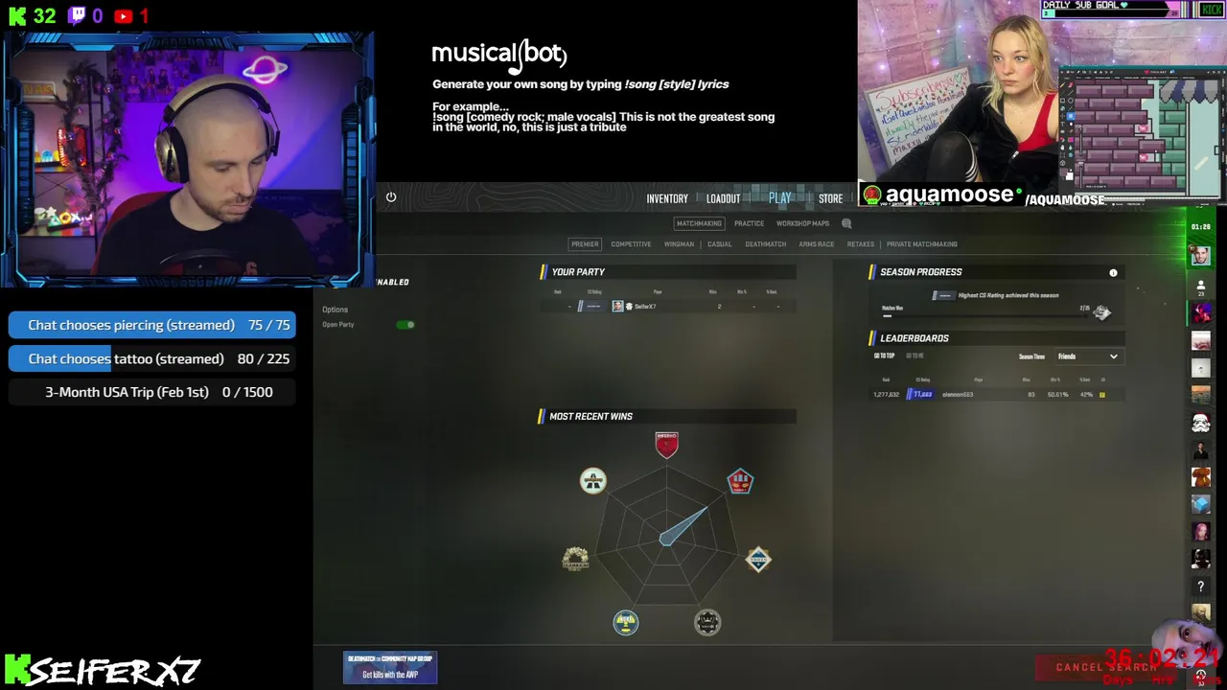Click the Kick viewer count icon
Screen dimensions: 1227x690
(17, 15)
